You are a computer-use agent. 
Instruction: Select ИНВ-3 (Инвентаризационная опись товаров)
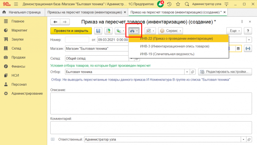[x=178, y=46]
